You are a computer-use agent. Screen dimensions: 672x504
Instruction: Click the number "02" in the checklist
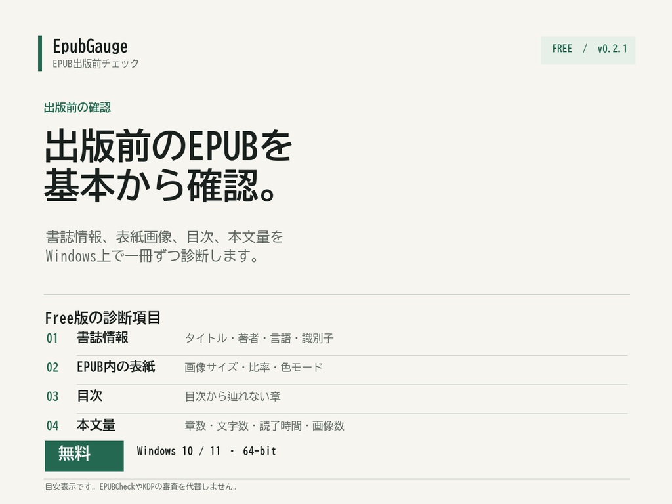point(52,367)
